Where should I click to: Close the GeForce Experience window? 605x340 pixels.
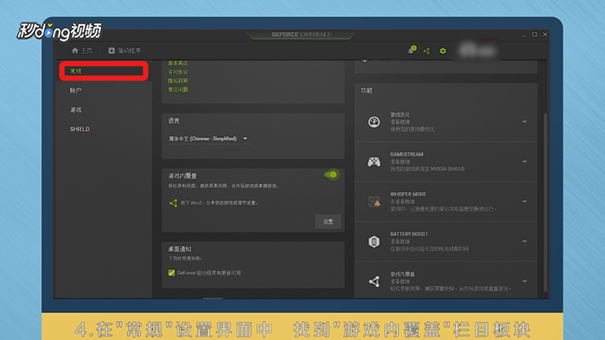[545, 34]
